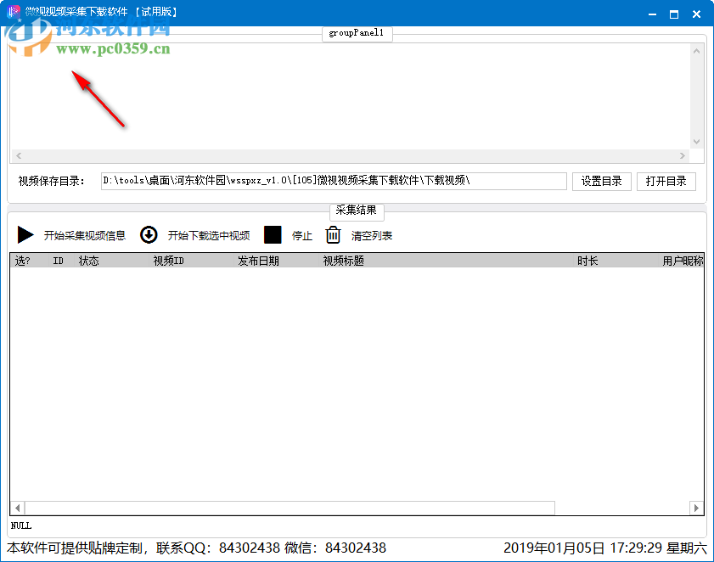Viewport: 714px width, 562px height.
Task: Select the play triangle next to 开始采集视频信息
Action: 25,235
